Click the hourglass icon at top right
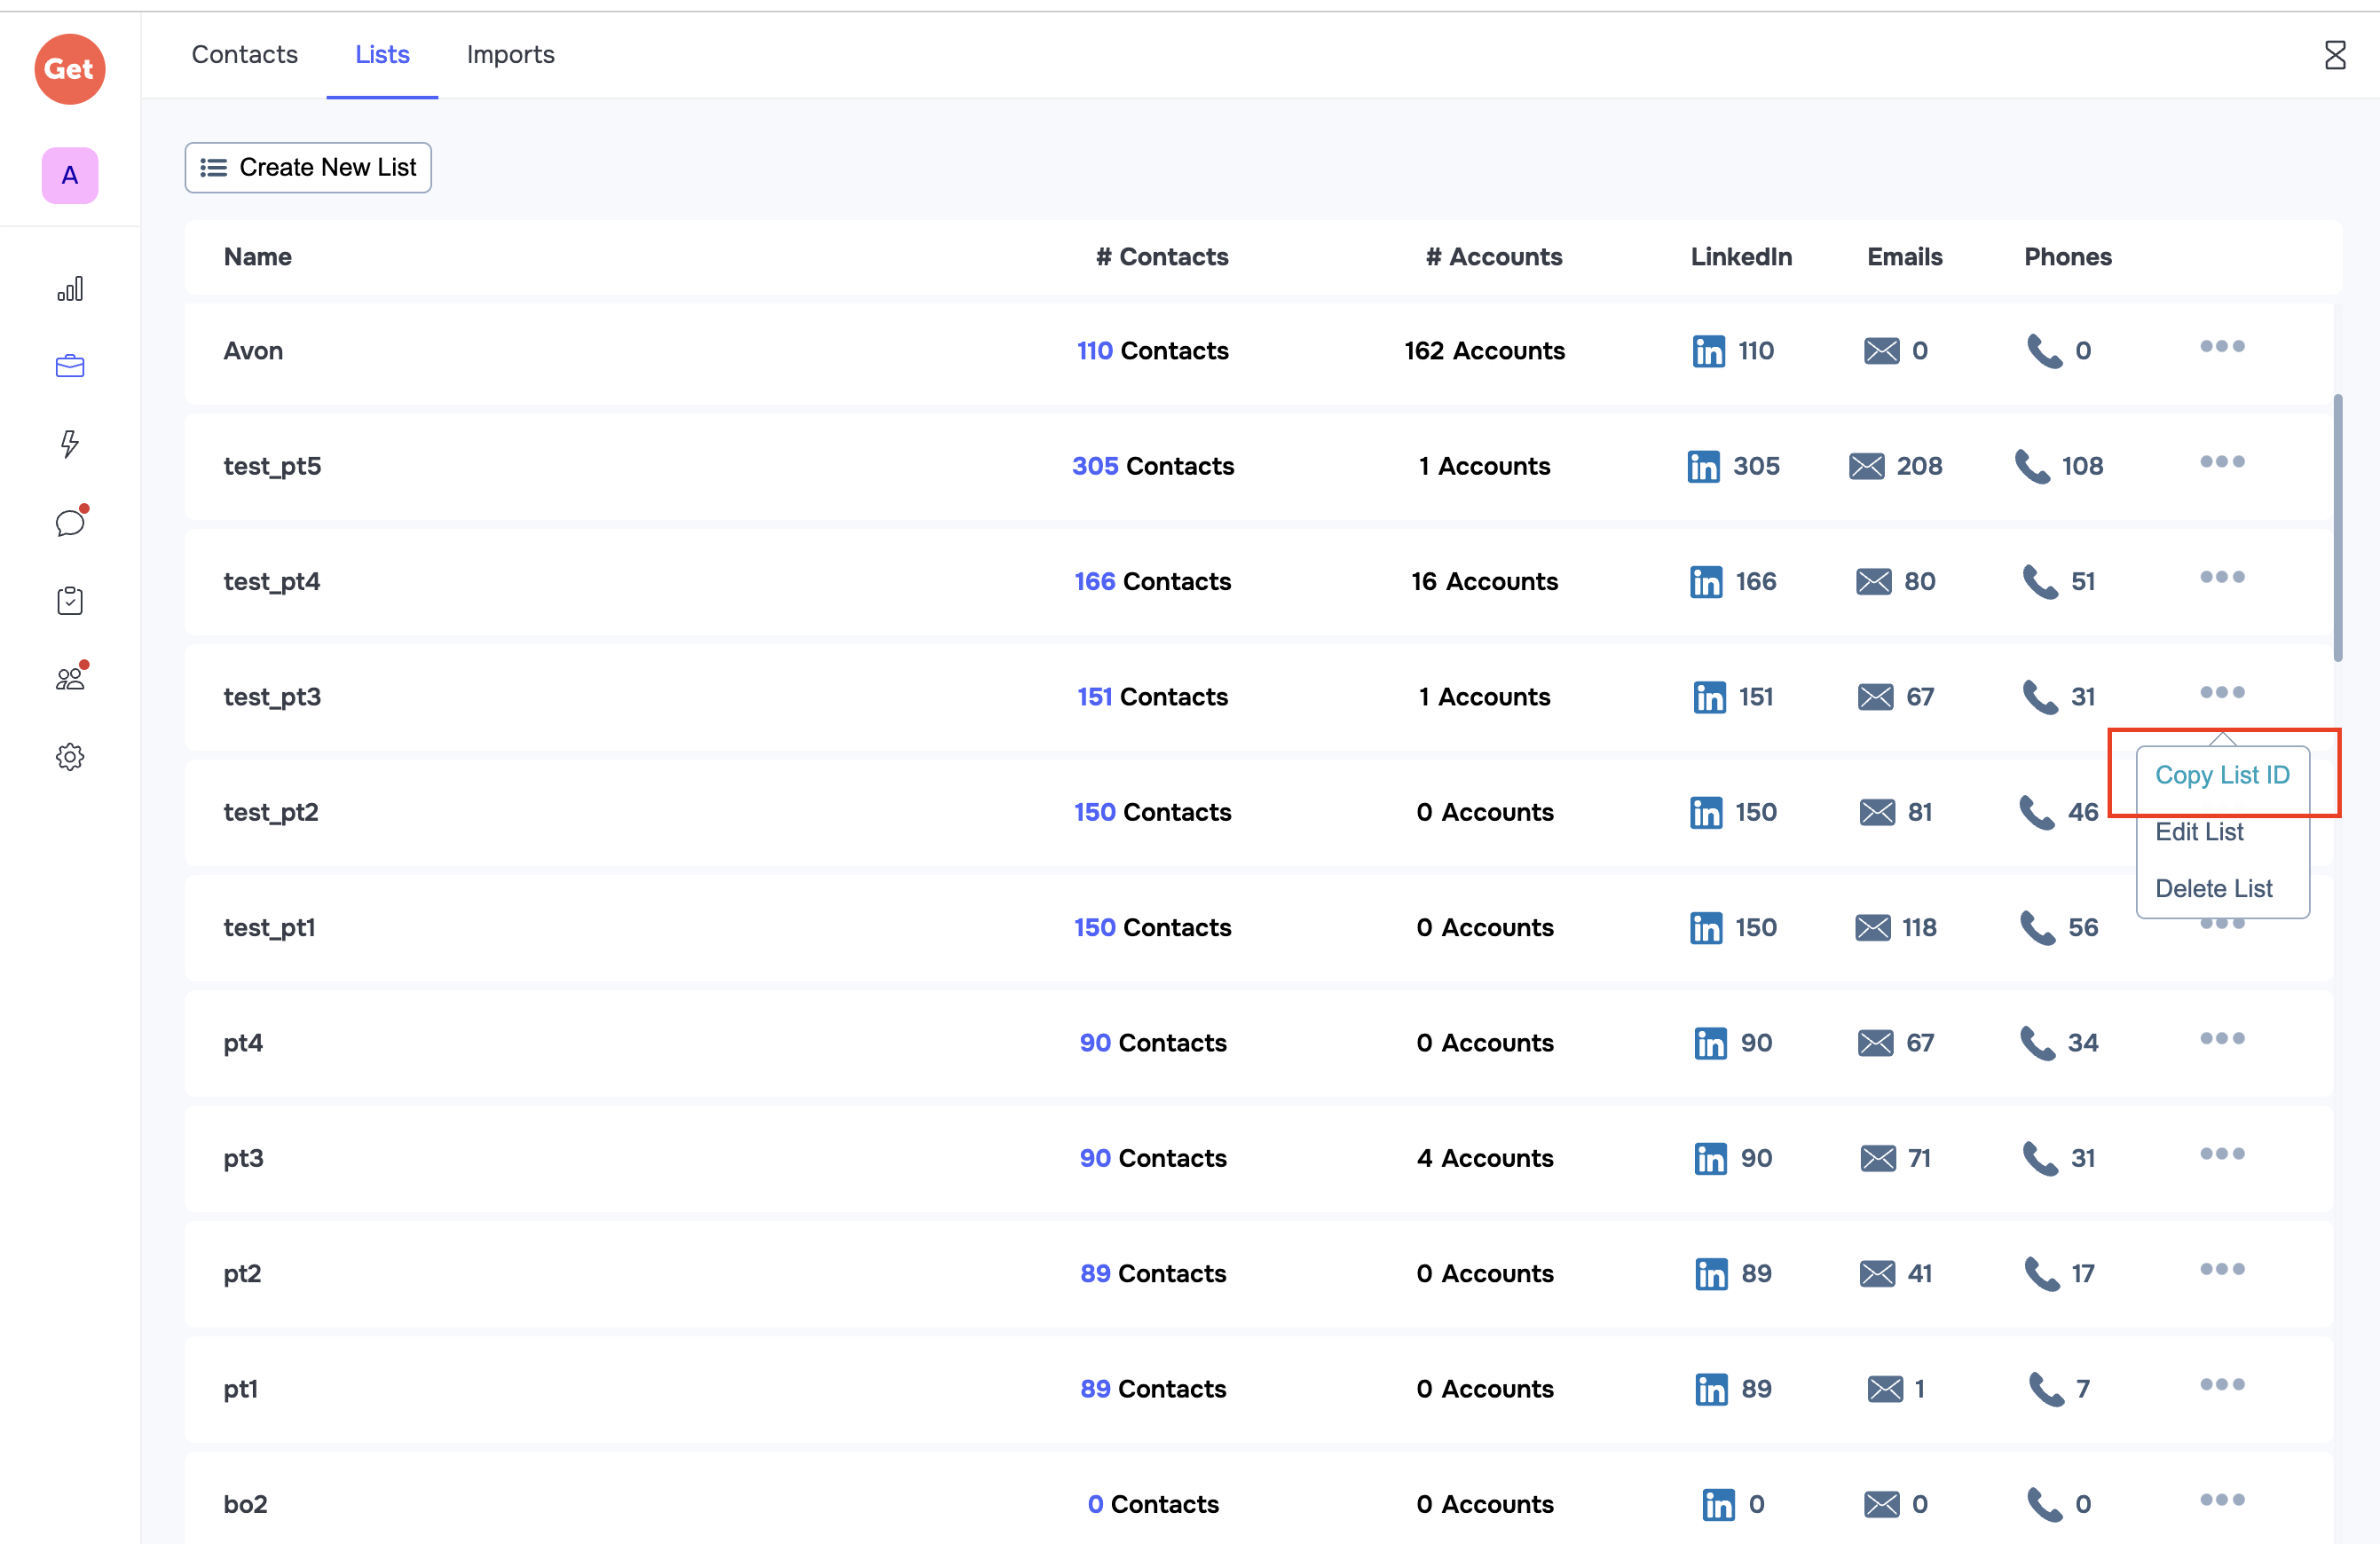Screen dimensions: 2380x1544 point(2334,55)
